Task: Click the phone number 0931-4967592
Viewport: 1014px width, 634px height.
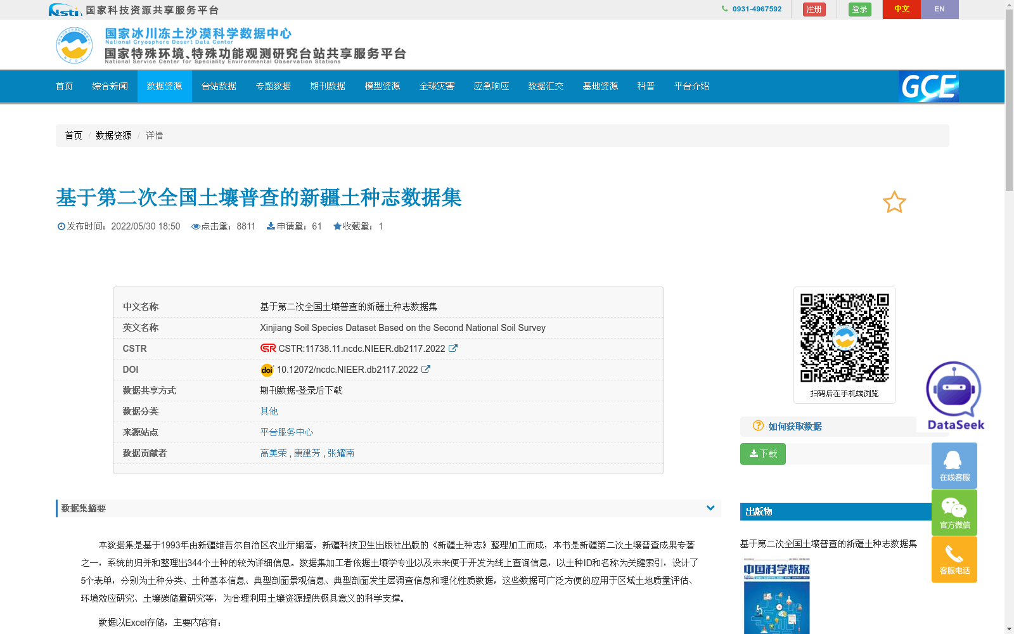Action: (757, 9)
